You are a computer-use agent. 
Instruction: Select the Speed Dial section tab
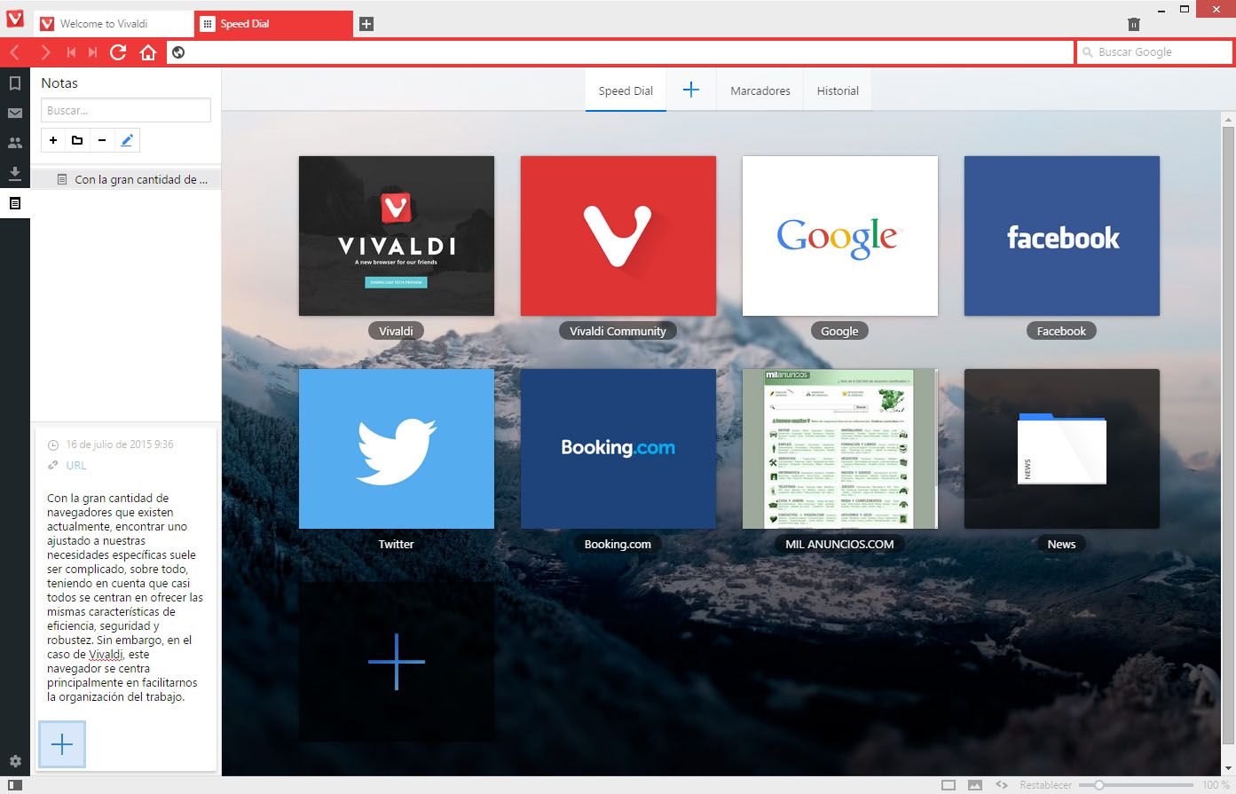(x=626, y=90)
